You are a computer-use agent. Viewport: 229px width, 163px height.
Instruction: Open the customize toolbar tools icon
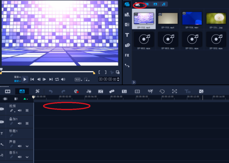37,91
